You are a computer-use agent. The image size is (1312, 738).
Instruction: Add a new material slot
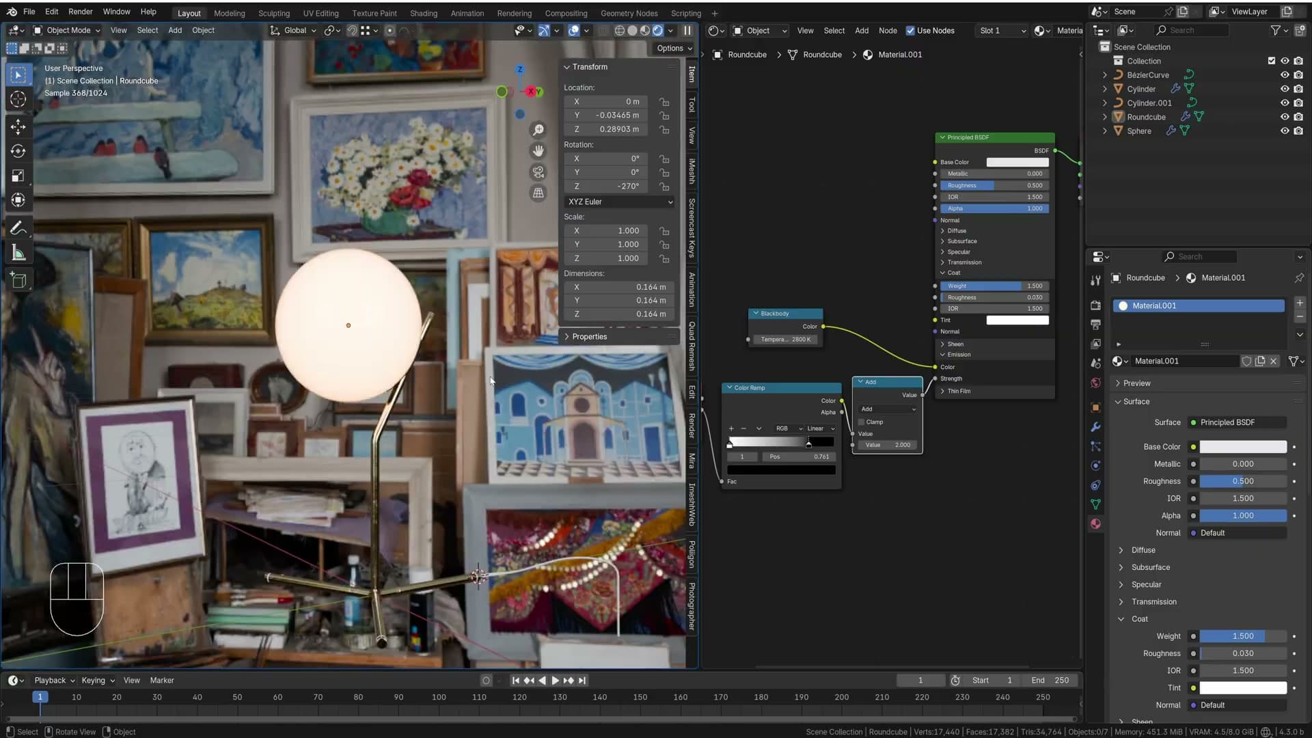coord(1300,303)
